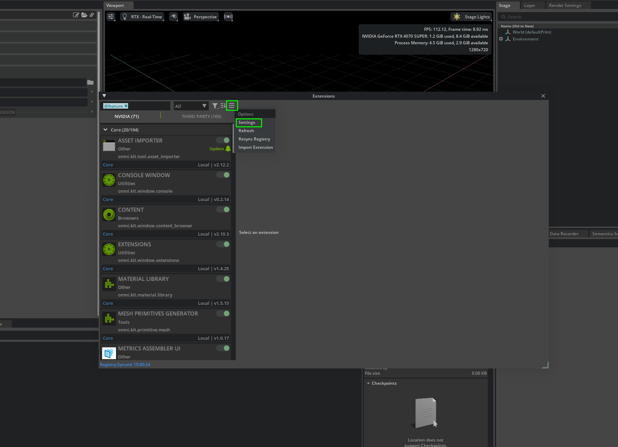Click the extensions sort order icon
Viewport: 618px width, 447px height.
tap(223, 106)
